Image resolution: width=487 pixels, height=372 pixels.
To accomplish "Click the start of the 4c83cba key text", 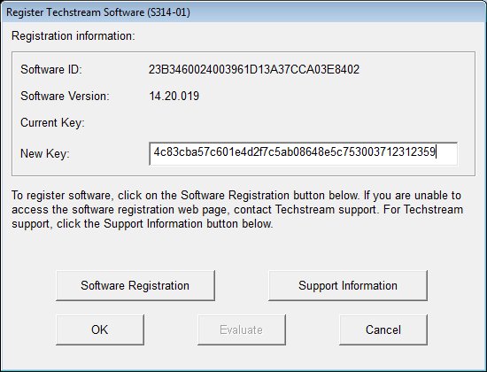I will click(x=154, y=152).
